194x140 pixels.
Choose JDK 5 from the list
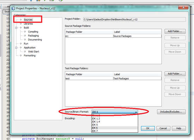[x=115, y=125]
